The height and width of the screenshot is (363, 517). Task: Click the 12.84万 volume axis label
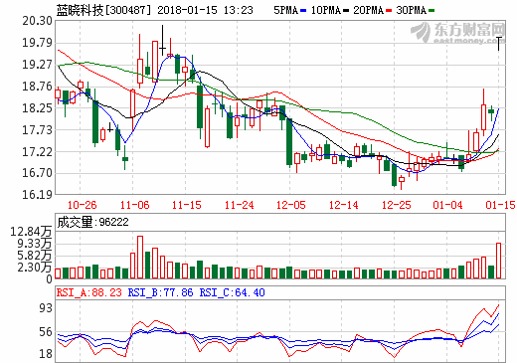(32, 232)
